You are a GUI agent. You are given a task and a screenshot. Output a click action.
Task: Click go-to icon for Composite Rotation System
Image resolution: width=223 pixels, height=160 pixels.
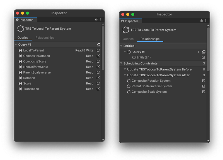(x=203, y=81)
